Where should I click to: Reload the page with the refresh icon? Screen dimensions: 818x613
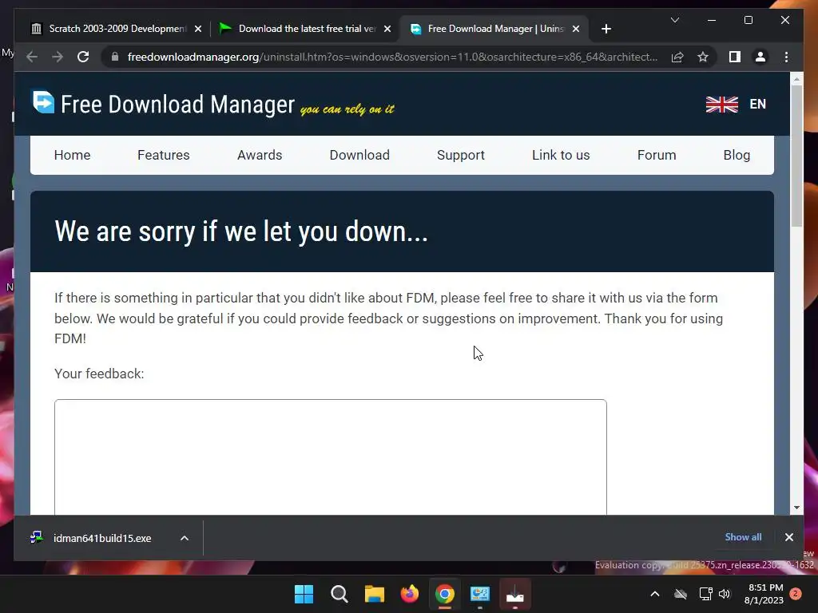coord(83,57)
